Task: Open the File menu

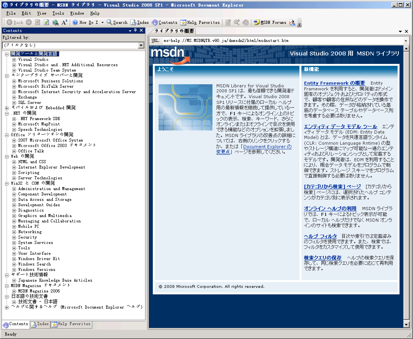Action: pyautogui.click(x=11, y=13)
